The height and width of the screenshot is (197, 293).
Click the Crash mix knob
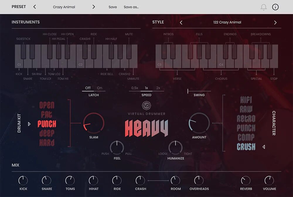pyautogui.click(x=140, y=181)
